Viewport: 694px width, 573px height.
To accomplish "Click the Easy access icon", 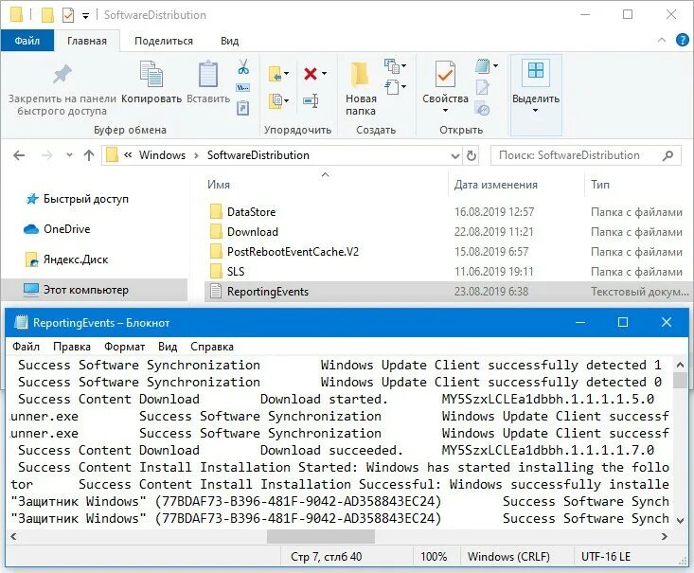I will (391, 86).
